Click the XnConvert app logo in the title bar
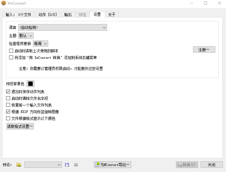Image resolution: width=226 pixels, height=172 pixels. [4, 3]
